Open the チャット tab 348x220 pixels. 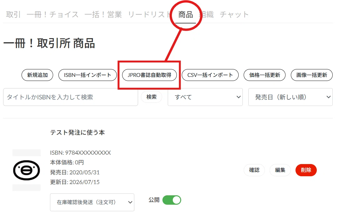point(234,15)
